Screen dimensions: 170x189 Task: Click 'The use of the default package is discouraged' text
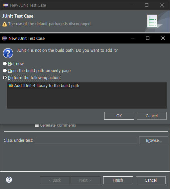click(50, 24)
